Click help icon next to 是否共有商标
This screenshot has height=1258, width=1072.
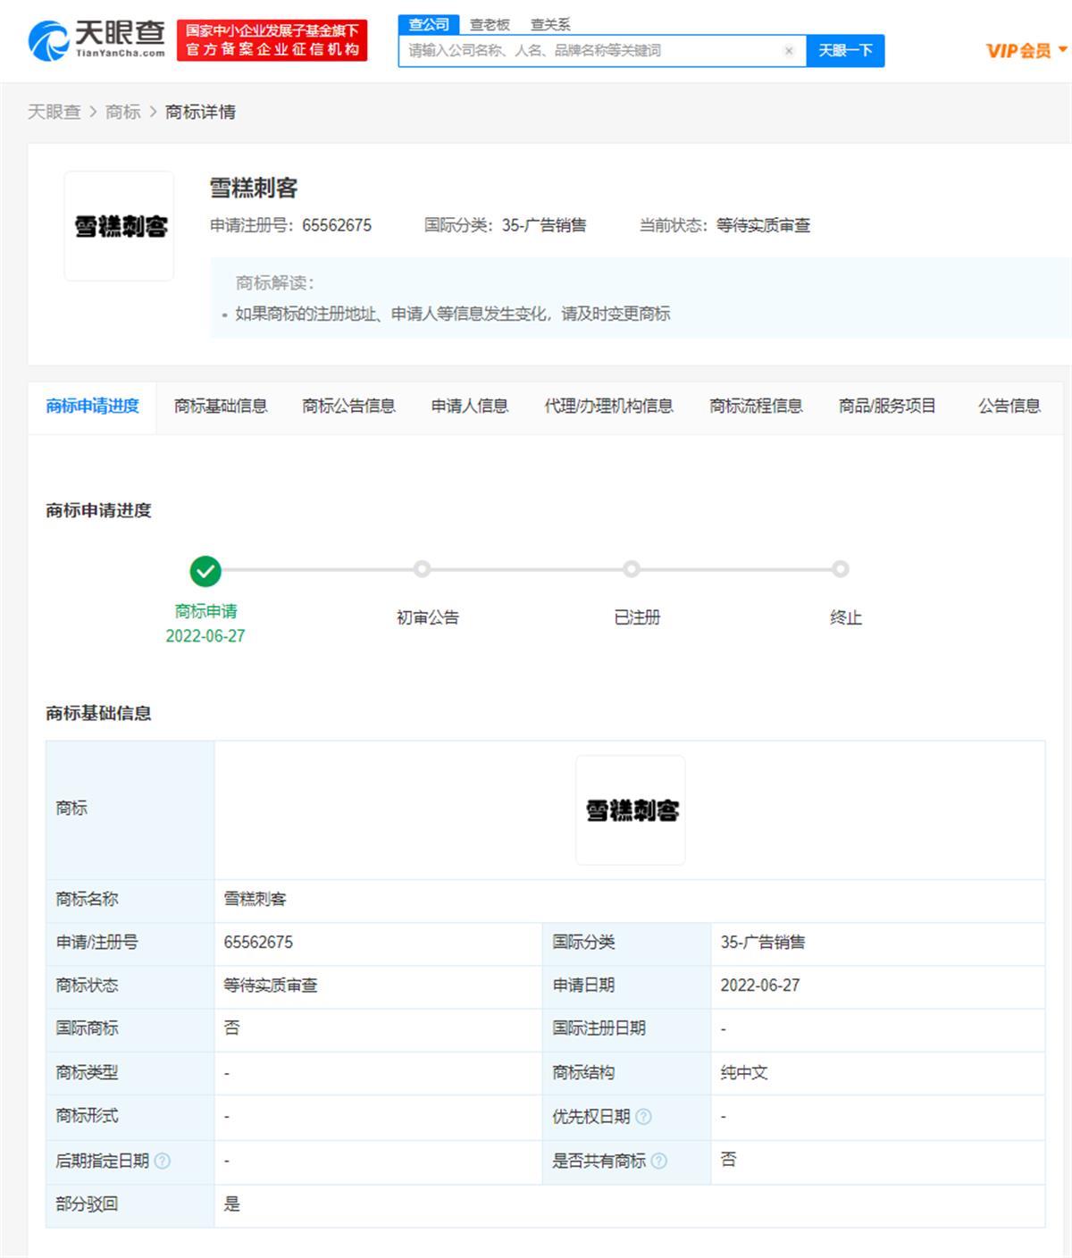pyautogui.click(x=659, y=1161)
